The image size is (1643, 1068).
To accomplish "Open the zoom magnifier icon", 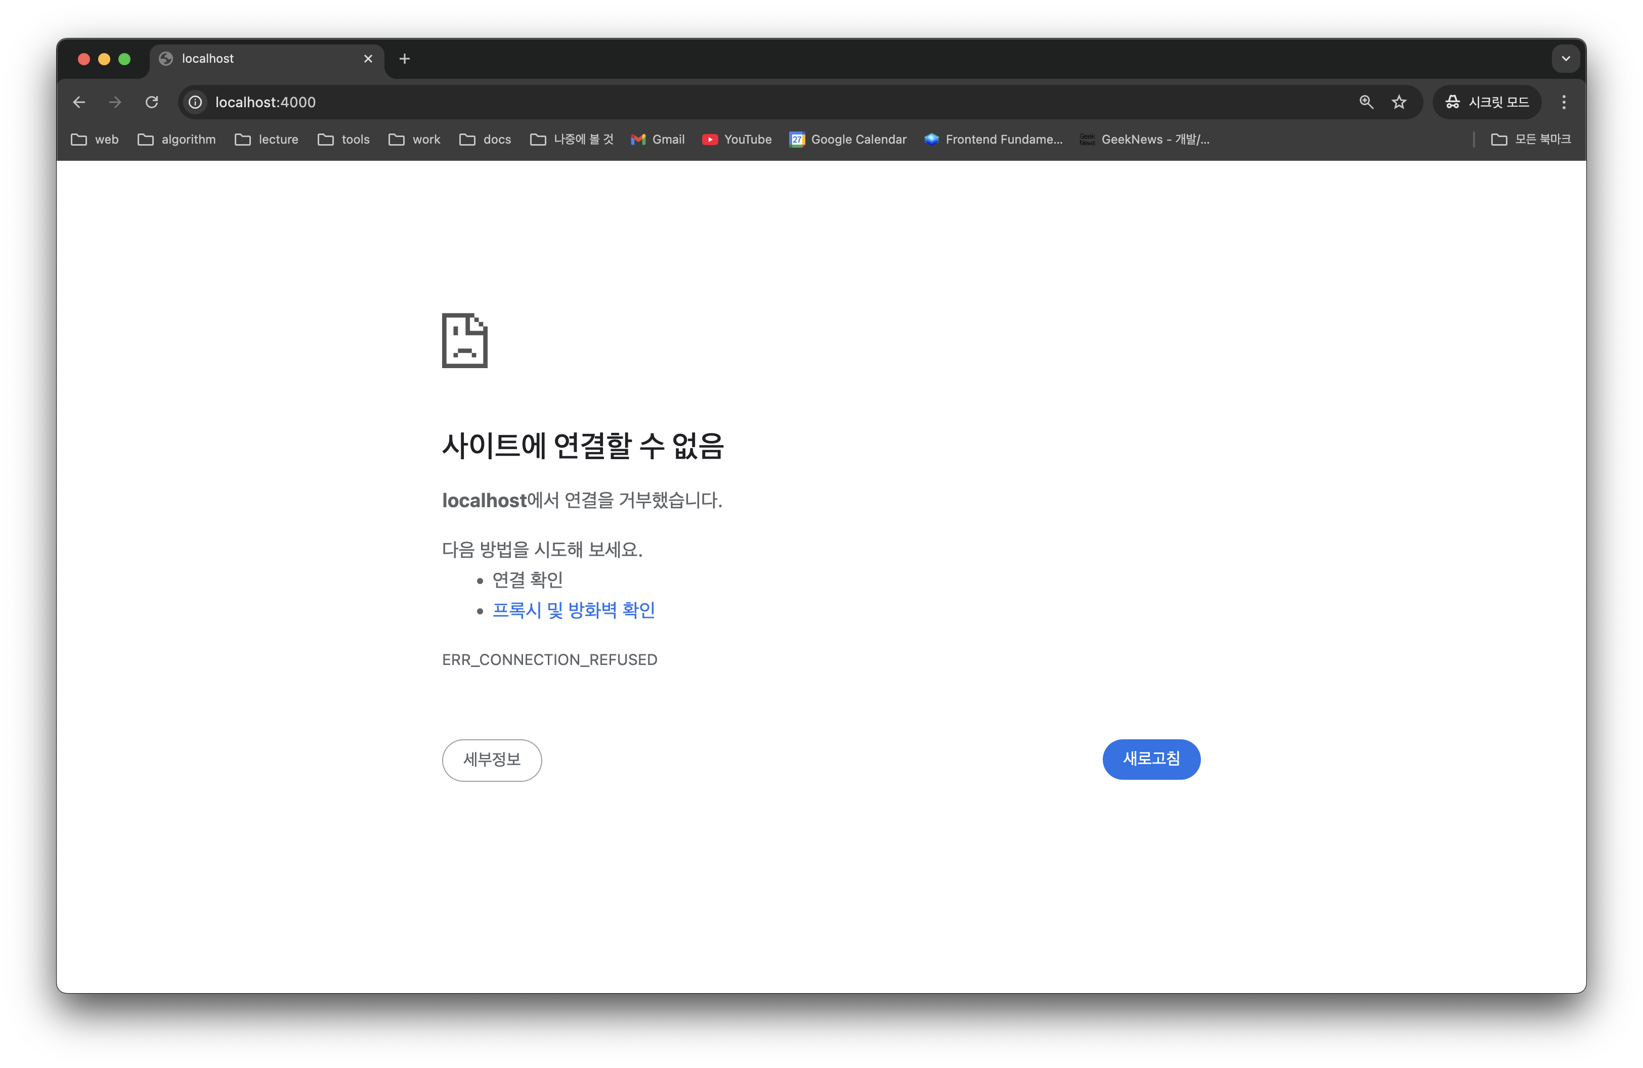I will coord(1365,102).
